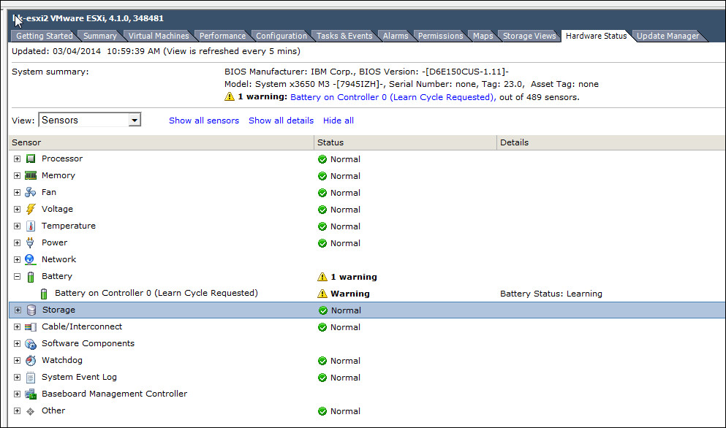Click the Power plug icon
Screen dimensions: 726x428
pyautogui.click(x=30, y=242)
